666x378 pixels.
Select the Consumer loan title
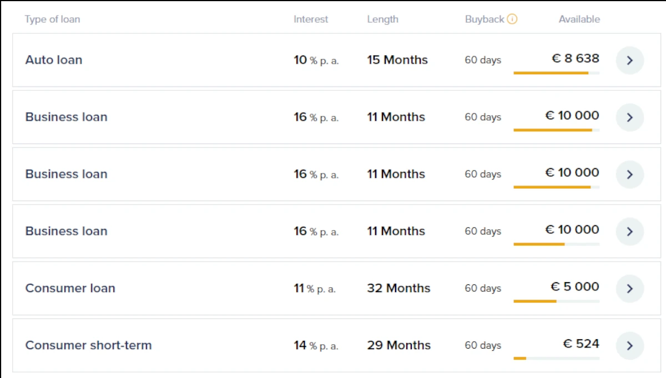70,288
